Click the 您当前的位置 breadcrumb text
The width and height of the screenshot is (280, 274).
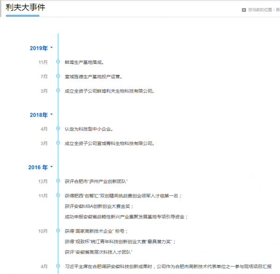(260, 10)
